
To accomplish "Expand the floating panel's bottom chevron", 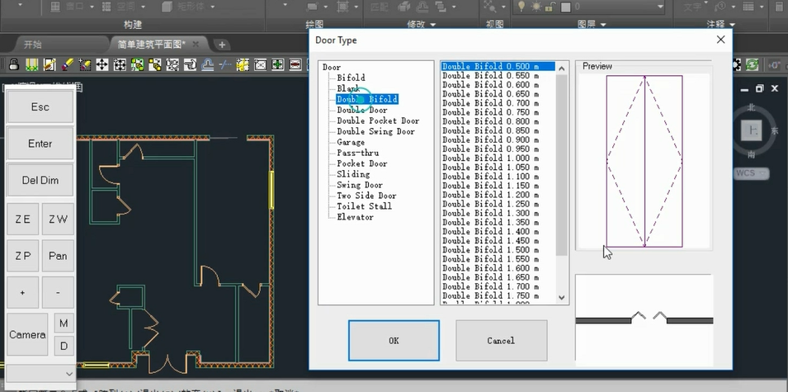I will pyautogui.click(x=69, y=373).
